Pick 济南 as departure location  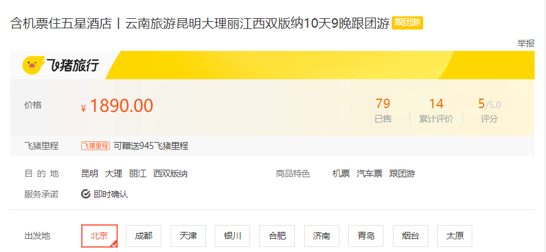coord(322,236)
